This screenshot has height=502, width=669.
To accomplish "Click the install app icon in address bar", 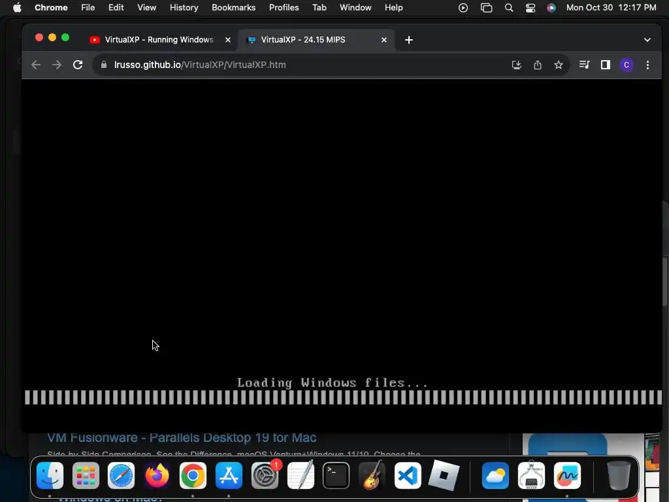I will click(x=517, y=65).
